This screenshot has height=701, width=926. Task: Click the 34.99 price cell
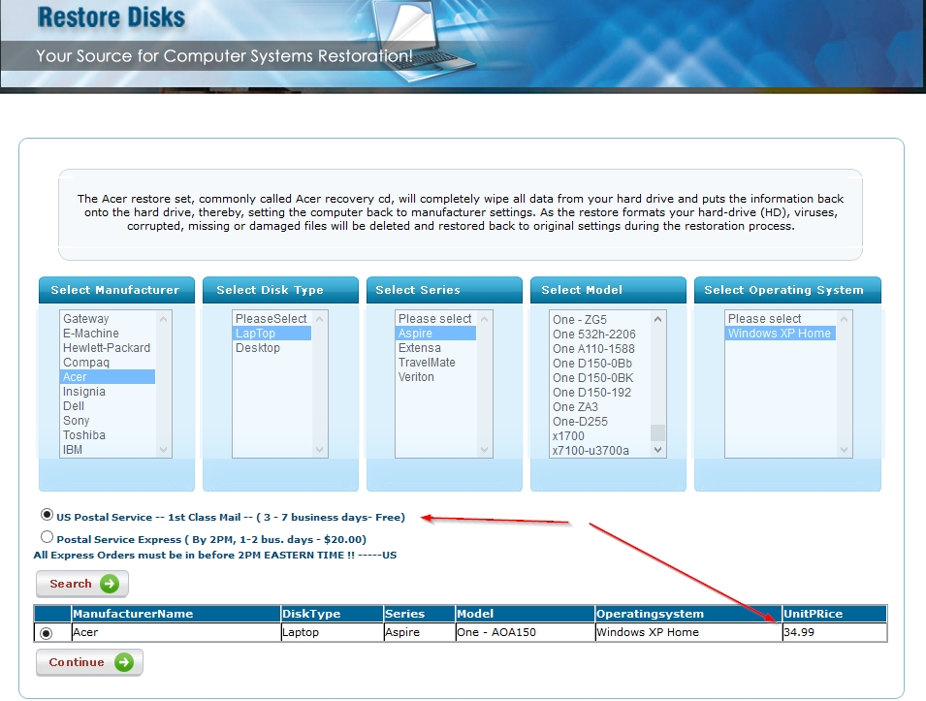coord(835,632)
